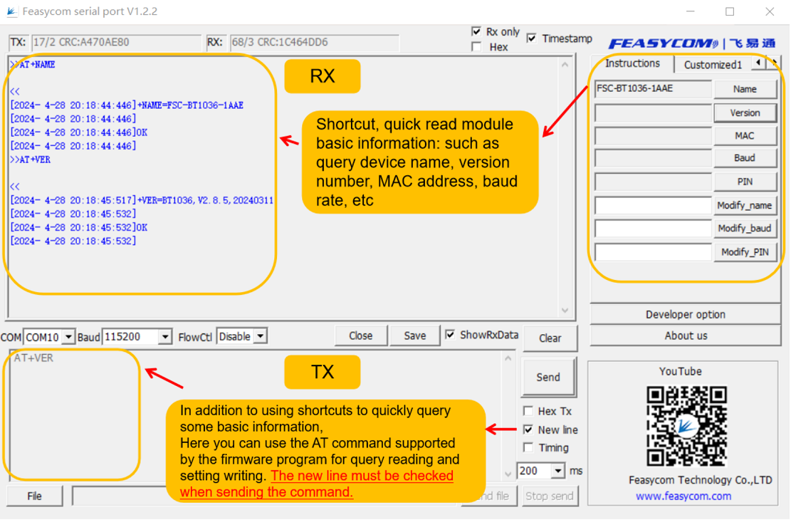
Task: Open the www.feasycom.com link
Action: tap(683, 496)
